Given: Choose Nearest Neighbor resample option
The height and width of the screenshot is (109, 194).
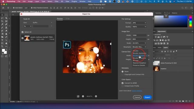Looking at the screenshot, I should (139, 63).
